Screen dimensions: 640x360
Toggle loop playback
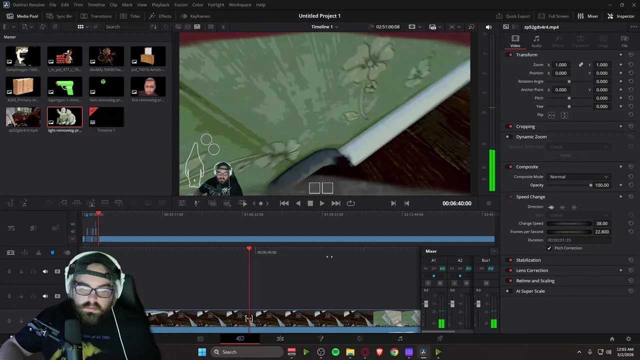[350, 203]
